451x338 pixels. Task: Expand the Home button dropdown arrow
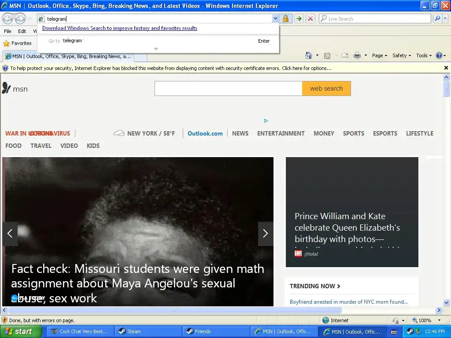pyautogui.click(x=317, y=55)
